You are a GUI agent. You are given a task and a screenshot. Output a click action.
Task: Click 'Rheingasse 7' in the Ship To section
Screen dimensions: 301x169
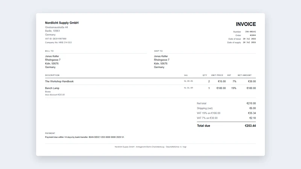click(x=162, y=60)
